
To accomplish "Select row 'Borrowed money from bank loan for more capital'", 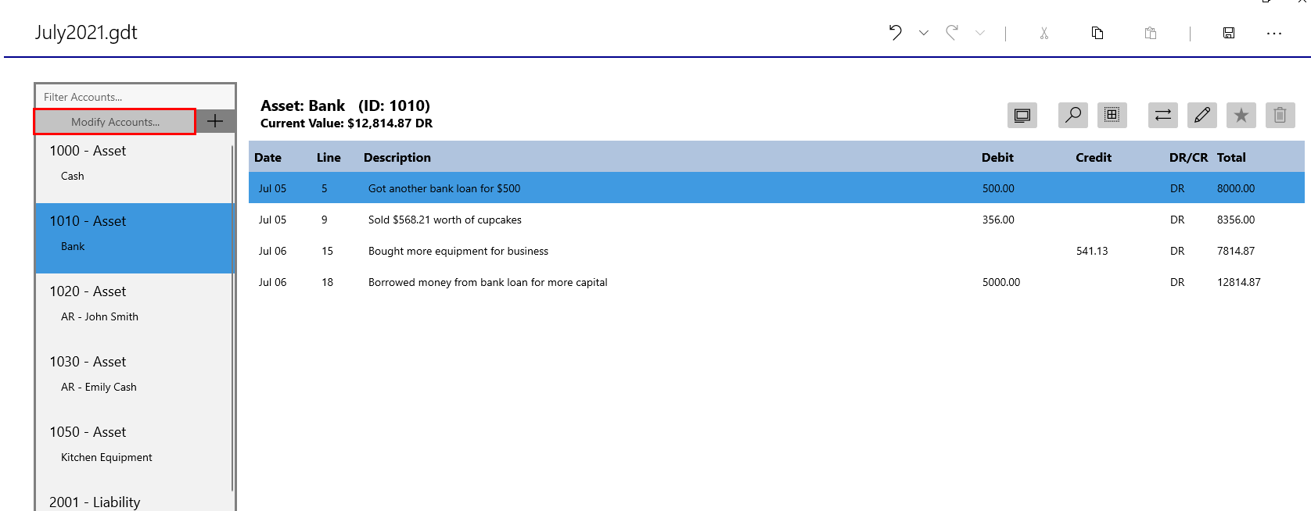I will (x=777, y=282).
